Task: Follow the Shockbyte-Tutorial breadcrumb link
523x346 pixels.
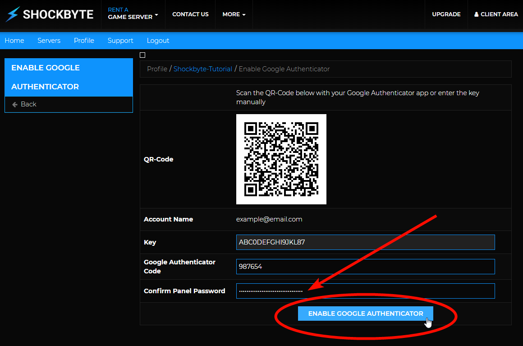Action: point(203,69)
